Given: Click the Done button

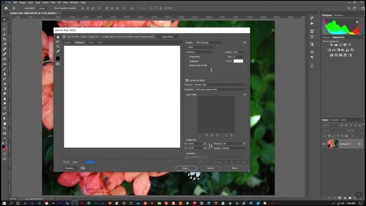Looking at the screenshot, I should coord(235,168).
